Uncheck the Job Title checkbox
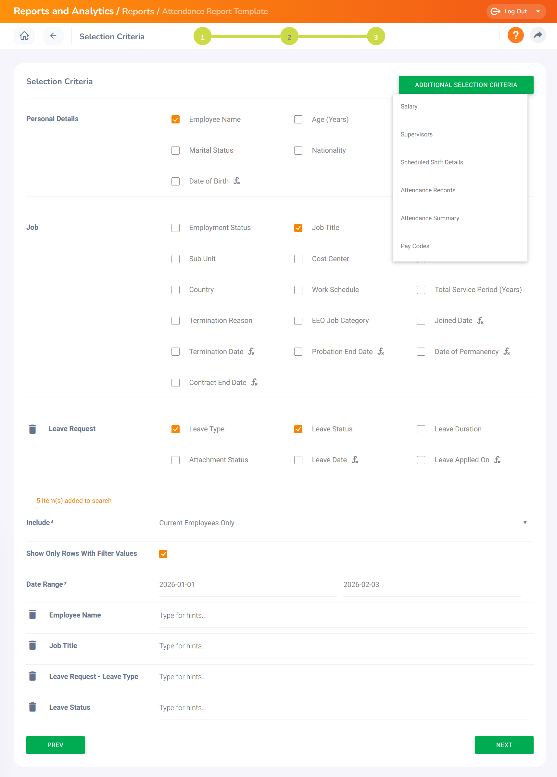This screenshot has height=777, width=557. (x=298, y=228)
